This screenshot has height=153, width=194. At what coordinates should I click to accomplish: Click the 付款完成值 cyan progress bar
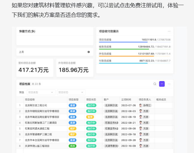click(135, 63)
